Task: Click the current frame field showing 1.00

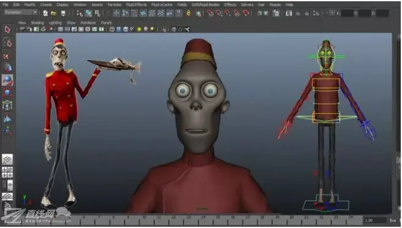Action: coord(375,220)
